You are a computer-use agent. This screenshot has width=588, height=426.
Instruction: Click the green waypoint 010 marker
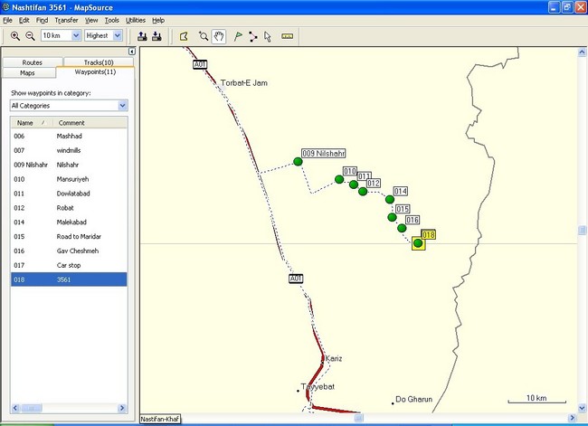[x=339, y=179]
